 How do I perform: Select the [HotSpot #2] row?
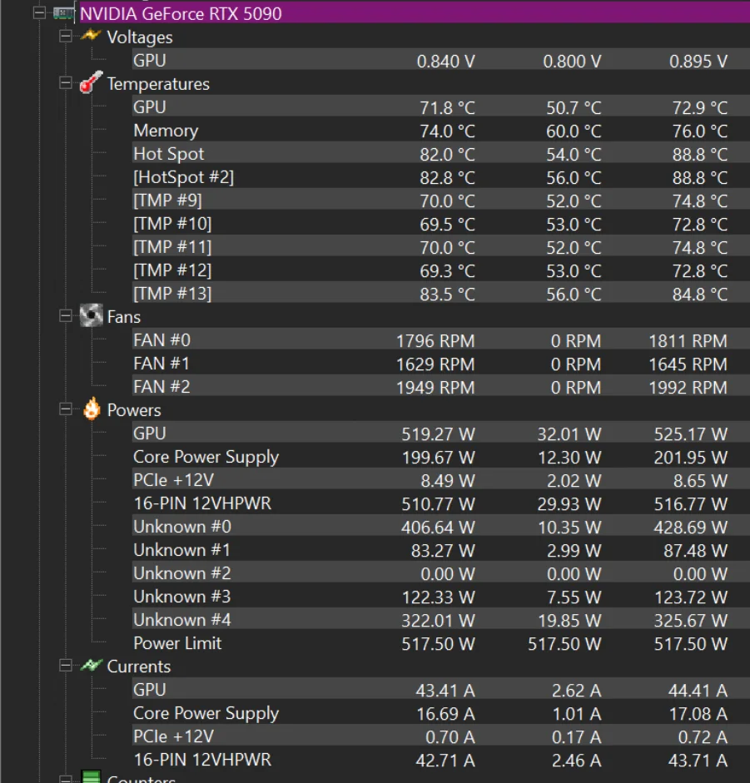pos(440,176)
